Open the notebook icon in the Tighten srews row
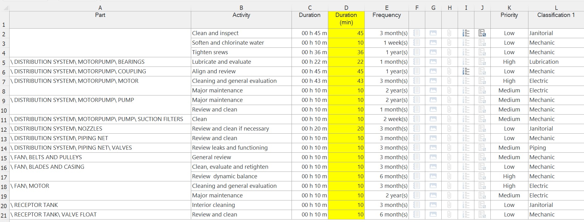Screen dimensions: 584x222 pyautogui.click(x=417, y=52)
